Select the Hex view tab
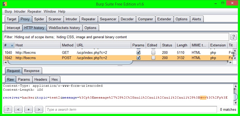The width and height of the screenshot is (240, 116). (55, 79)
